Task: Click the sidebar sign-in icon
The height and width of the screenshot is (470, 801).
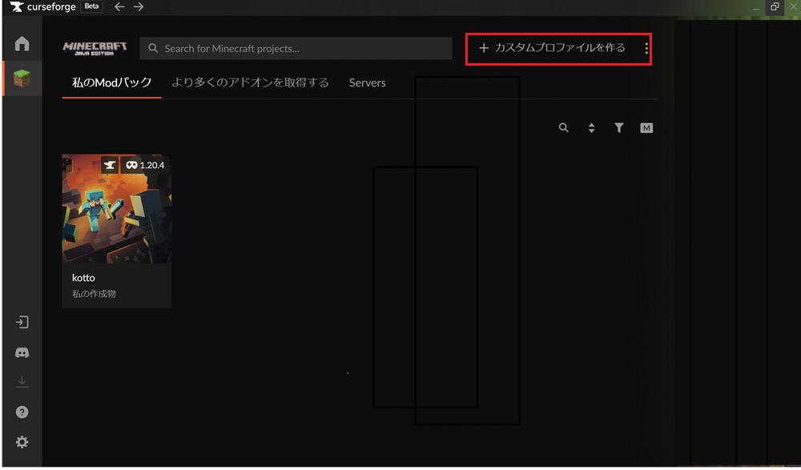Action: (x=22, y=322)
